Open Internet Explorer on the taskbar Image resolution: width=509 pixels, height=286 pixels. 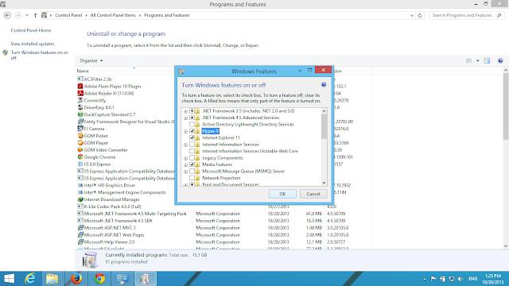(30, 279)
